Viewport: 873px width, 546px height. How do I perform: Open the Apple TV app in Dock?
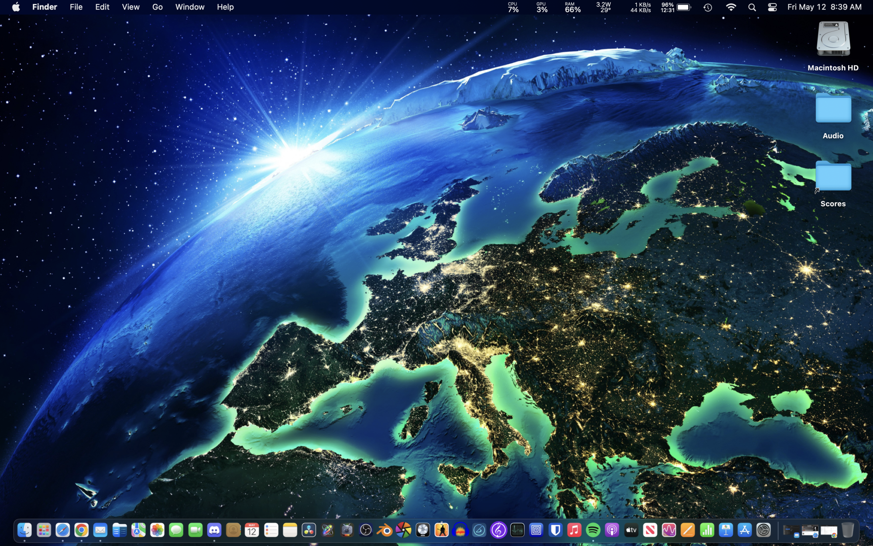[631, 530]
